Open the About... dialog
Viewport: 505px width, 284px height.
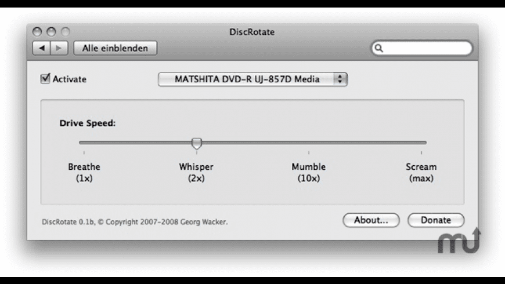click(x=371, y=220)
